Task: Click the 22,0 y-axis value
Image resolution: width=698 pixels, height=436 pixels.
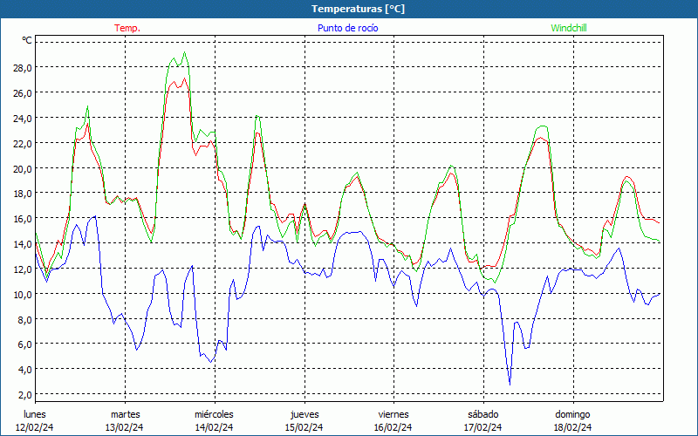Action: click(x=23, y=144)
